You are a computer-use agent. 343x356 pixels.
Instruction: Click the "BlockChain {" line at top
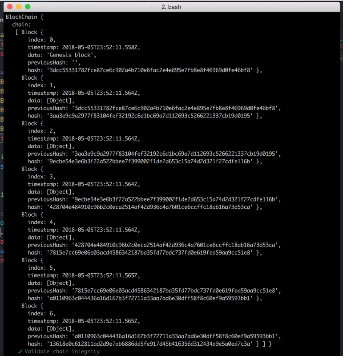24,17
